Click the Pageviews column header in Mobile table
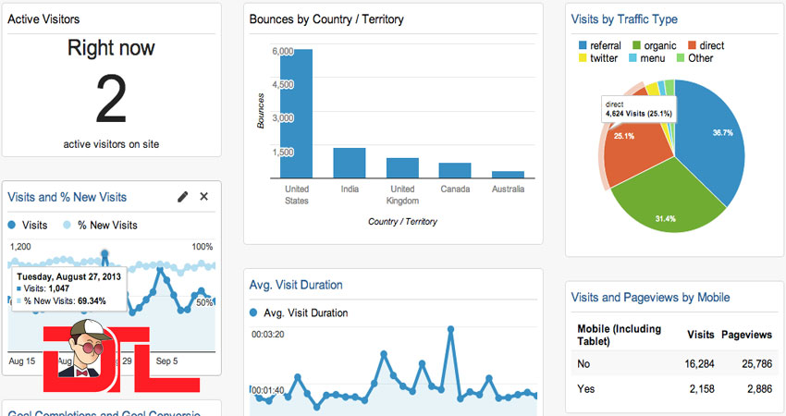Viewport: 786px width, 416px height. (x=746, y=335)
